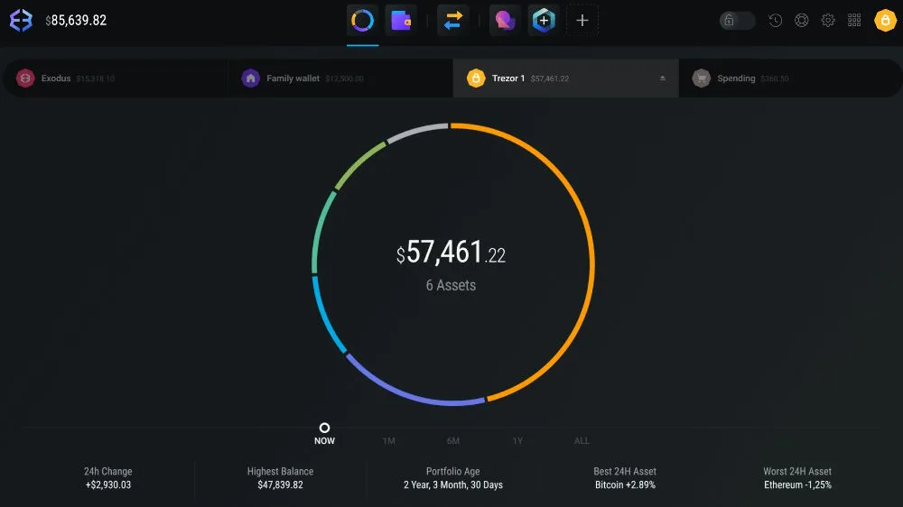Open the support lifebuoy icon
The height and width of the screenshot is (507, 903).
(801, 21)
